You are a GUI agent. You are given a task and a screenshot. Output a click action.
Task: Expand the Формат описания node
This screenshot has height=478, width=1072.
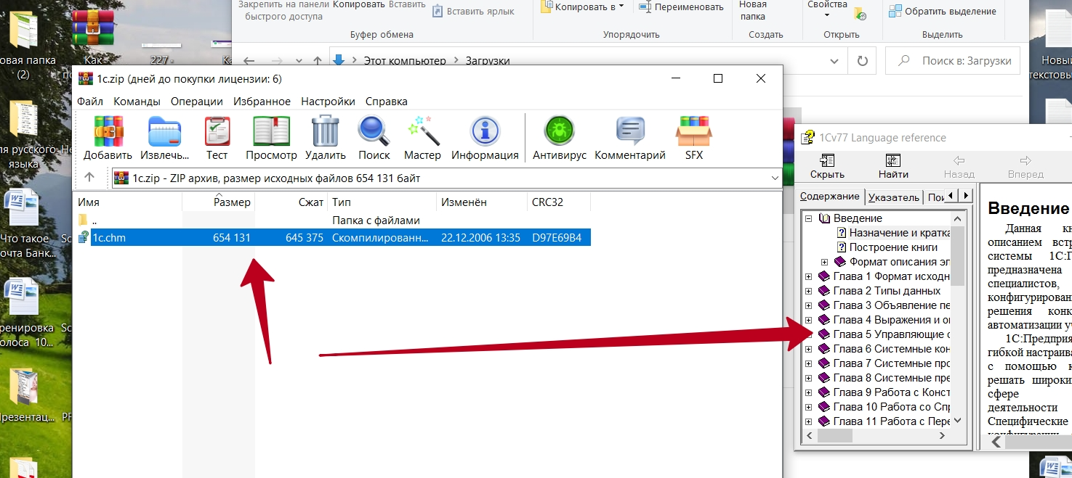click(824, 262)
